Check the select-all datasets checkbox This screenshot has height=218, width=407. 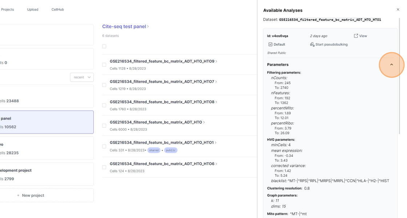coord(104,46)
